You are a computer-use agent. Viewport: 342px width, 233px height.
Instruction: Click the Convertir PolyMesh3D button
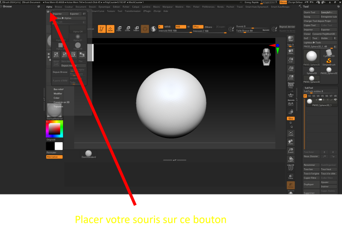pos(324,34)
